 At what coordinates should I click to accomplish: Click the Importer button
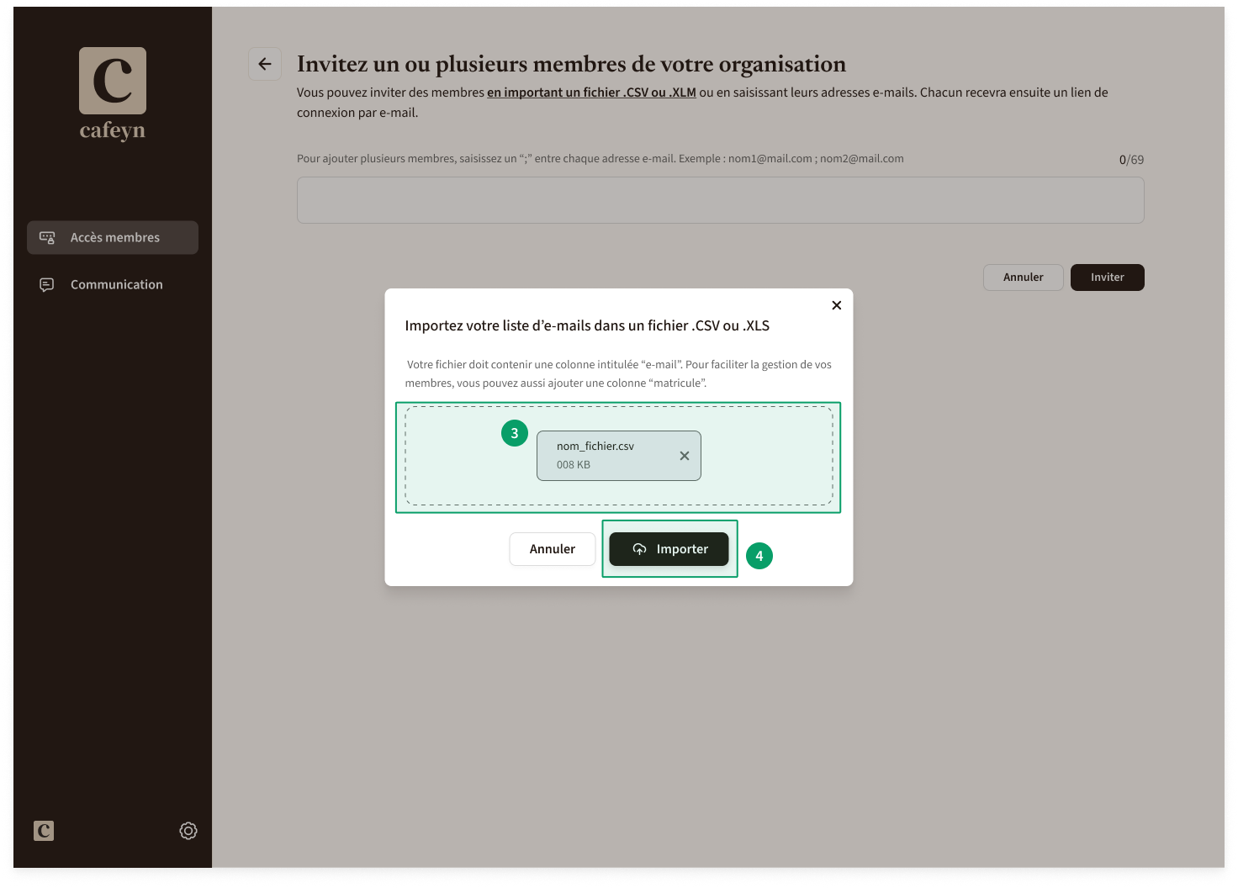[x=669, y=549]
